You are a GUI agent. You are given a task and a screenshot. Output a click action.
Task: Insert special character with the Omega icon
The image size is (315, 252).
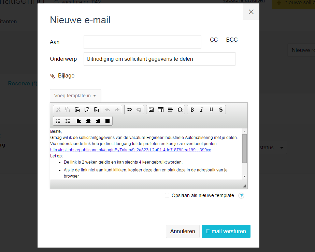180,110
